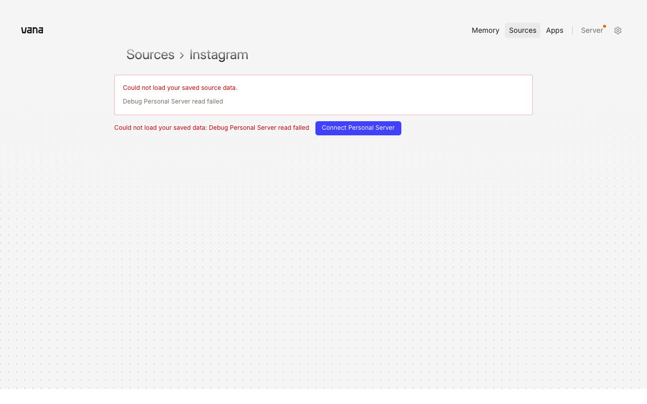647x404 pixels.
Task: Click the vertical divider before Server
Action: (572, 30)
